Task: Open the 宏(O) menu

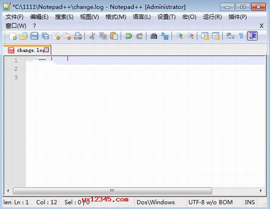Action: pyautogui.click(x=189, y=17)
